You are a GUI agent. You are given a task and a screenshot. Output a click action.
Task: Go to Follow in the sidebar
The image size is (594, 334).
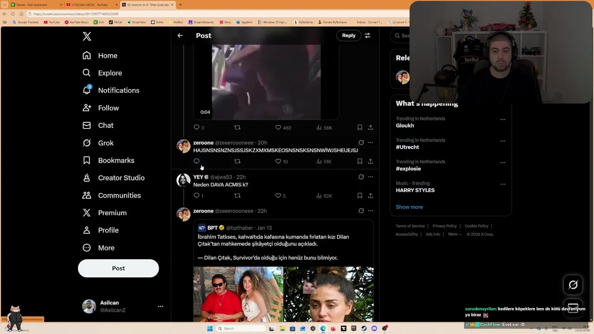tap(101, 108)
